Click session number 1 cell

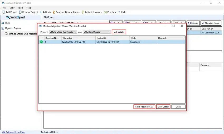(x=53, y=42)
